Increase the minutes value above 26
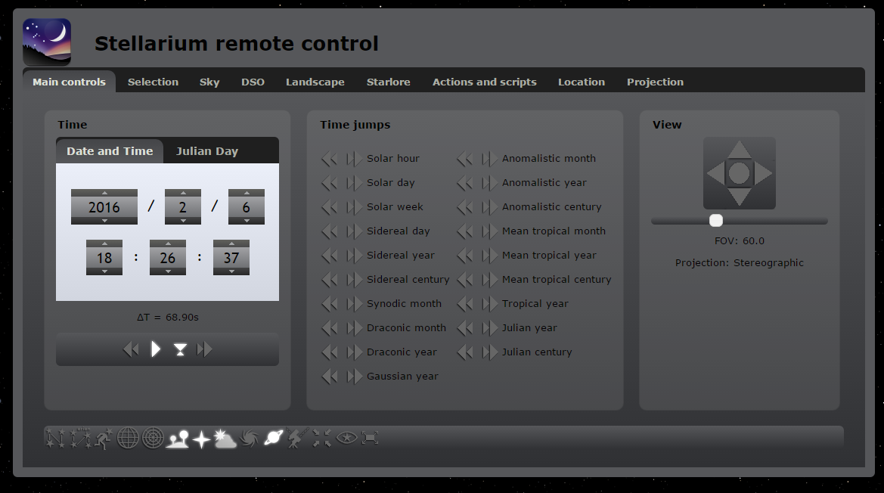Image resolution: width=884 pixels, height=493 pixels. click(x=168, y=243)
